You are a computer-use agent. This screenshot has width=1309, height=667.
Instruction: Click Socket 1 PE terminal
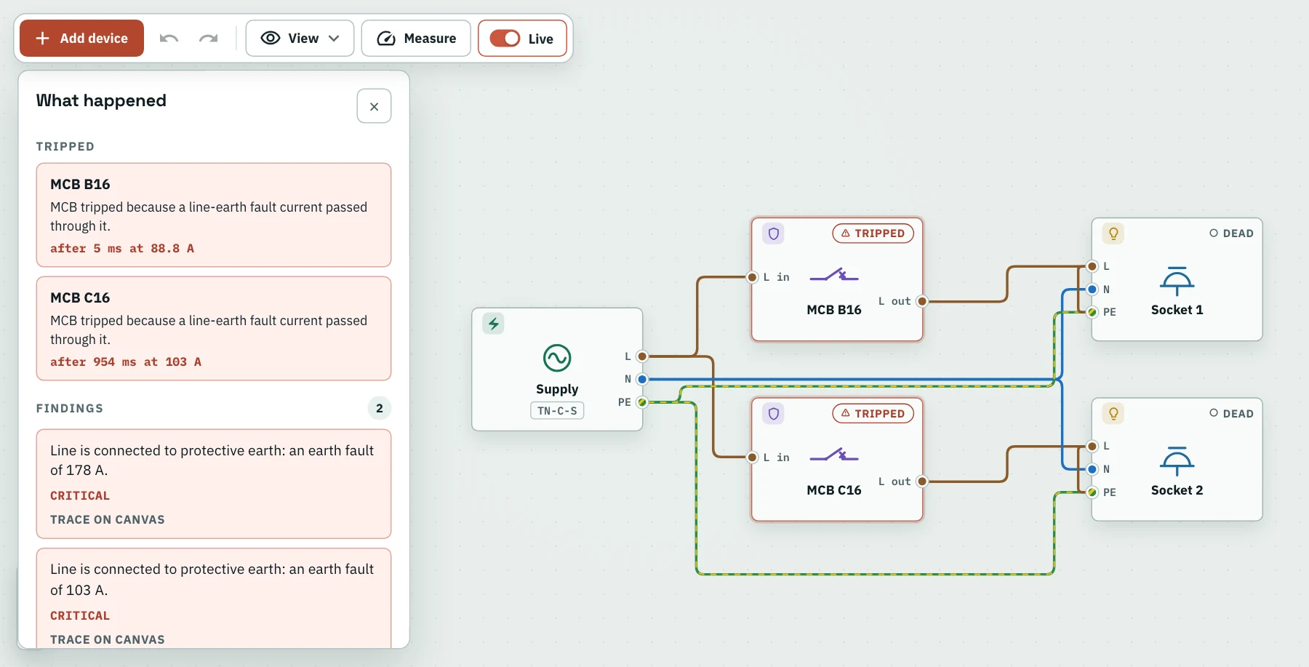1092,312
